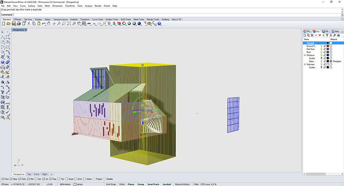The height and width of the screenshot is (186, 344).
Task: Click the Explode tool icon
Action: pos(8,72)
